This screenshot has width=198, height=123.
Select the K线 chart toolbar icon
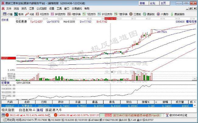pos(30,14)
